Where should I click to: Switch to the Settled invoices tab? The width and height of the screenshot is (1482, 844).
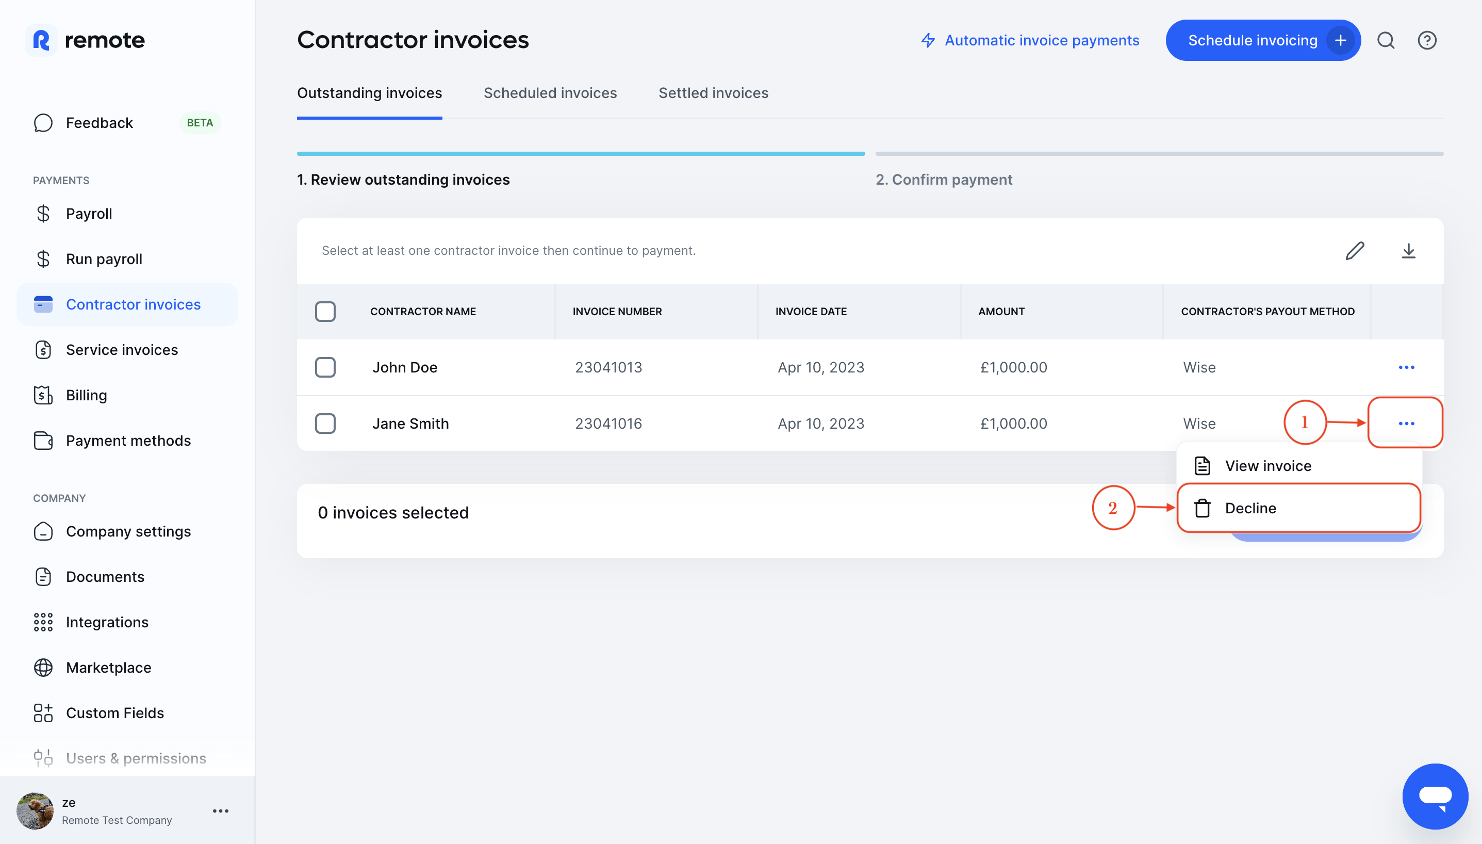713,93
